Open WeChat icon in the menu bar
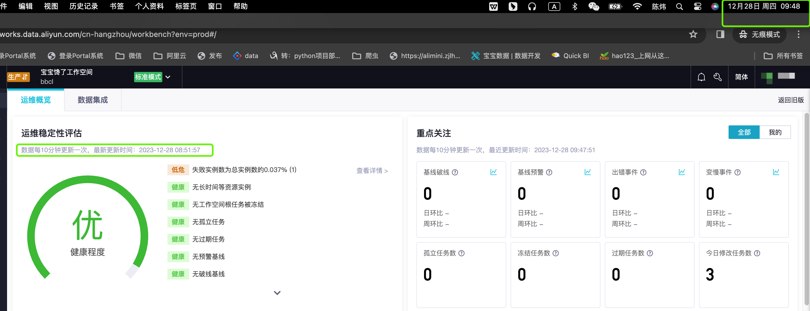810x311 pixels. click(x=594, y=6)
